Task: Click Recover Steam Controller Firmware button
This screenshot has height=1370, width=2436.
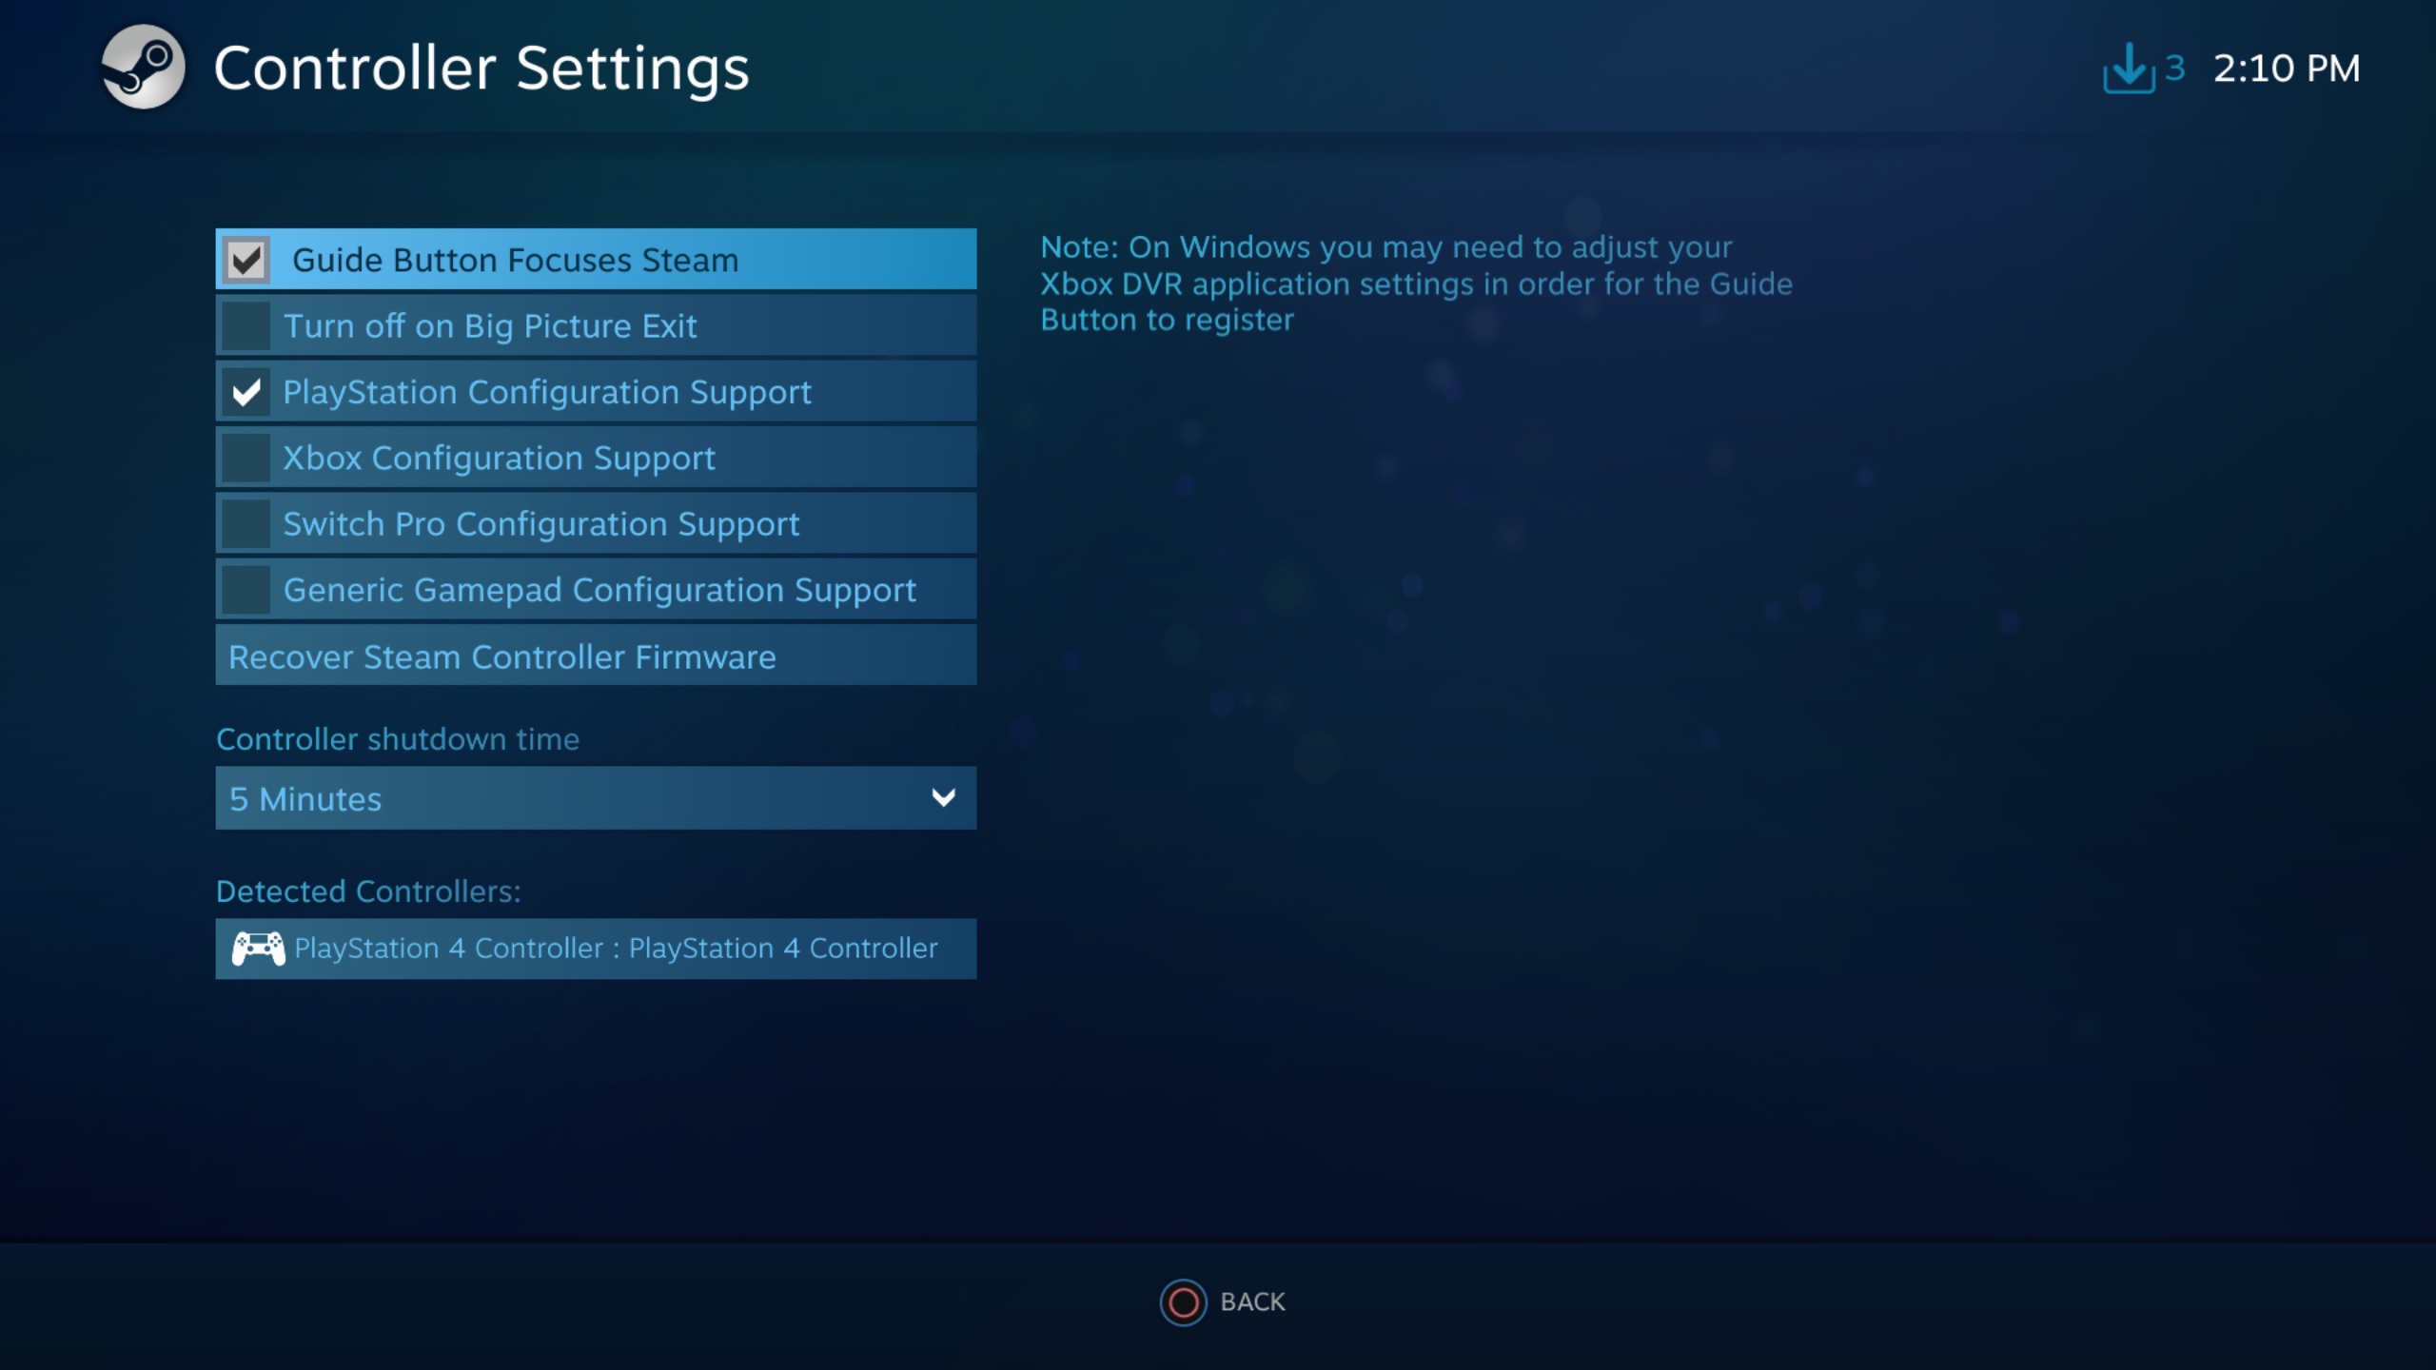Action: 596,656
